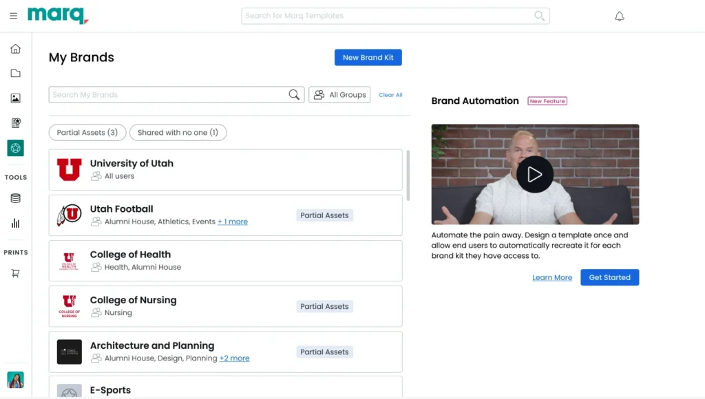The image size is (705, 399).
Task: Click the Learn More link
Action: (x=552, y=278)
